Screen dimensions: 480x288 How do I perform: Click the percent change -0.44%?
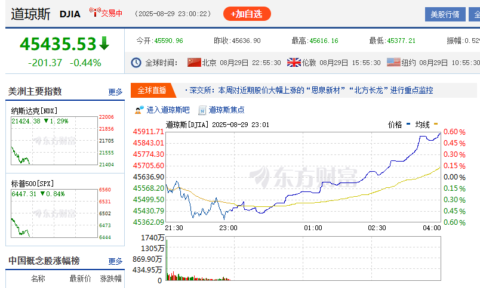[85, 63]
